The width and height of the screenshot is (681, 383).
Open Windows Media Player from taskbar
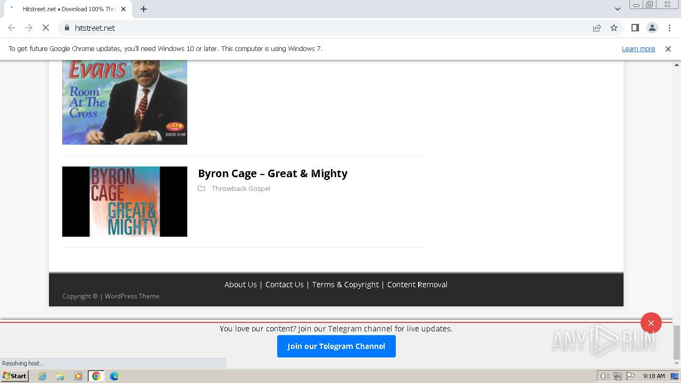[78, 376]
